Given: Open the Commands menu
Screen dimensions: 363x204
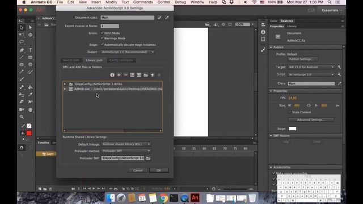Looking at the screenshot, I should coord(143,2).
